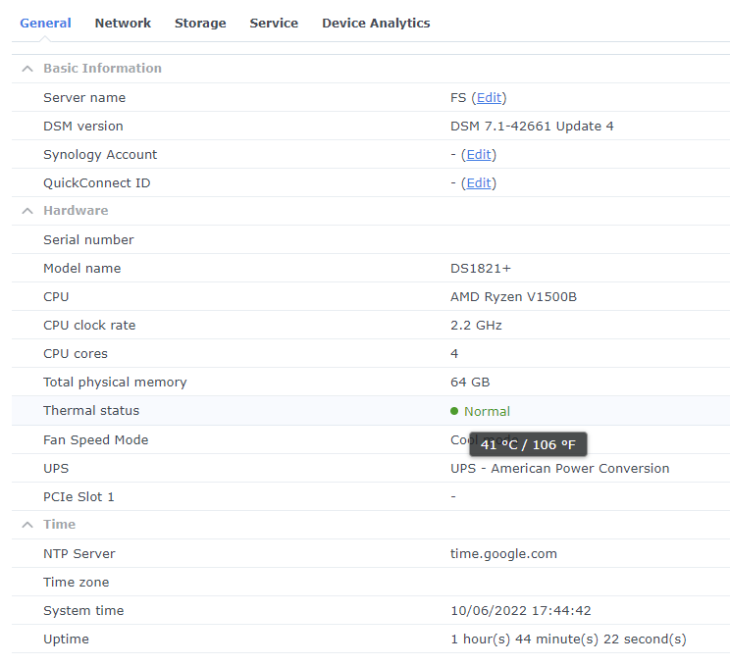Click the green thermal status dot
Viewport: 730px width, 665px height.
(x=454, y=412)
